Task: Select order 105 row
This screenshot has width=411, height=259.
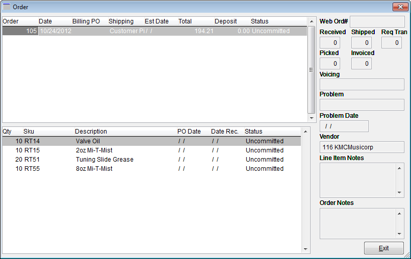Action: [x=153, y=31]
